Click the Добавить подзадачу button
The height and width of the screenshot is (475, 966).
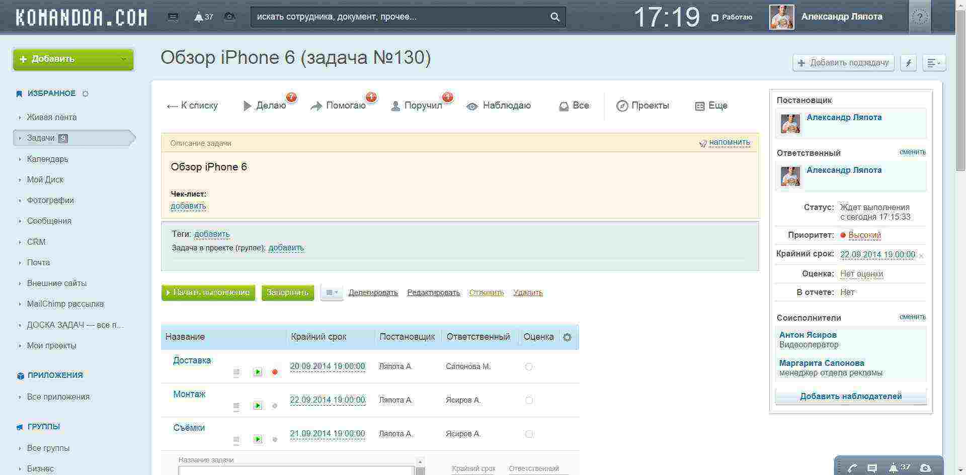coord(843,63)
